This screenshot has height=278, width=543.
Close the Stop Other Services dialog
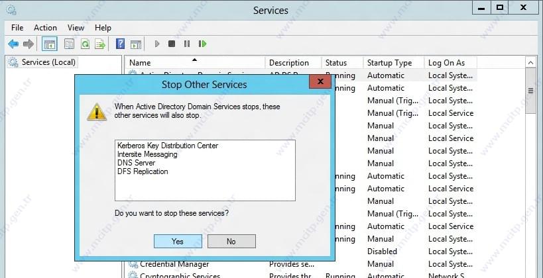pyautogui.click(x=320, y=81)
